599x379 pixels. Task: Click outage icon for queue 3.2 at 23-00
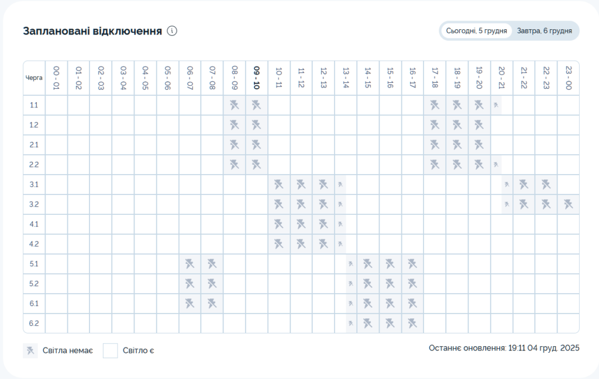(x=568, y=204)
